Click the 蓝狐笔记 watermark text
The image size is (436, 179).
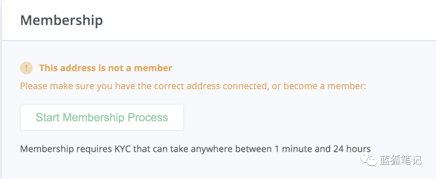pyautogui.click(x=400, y=160)
